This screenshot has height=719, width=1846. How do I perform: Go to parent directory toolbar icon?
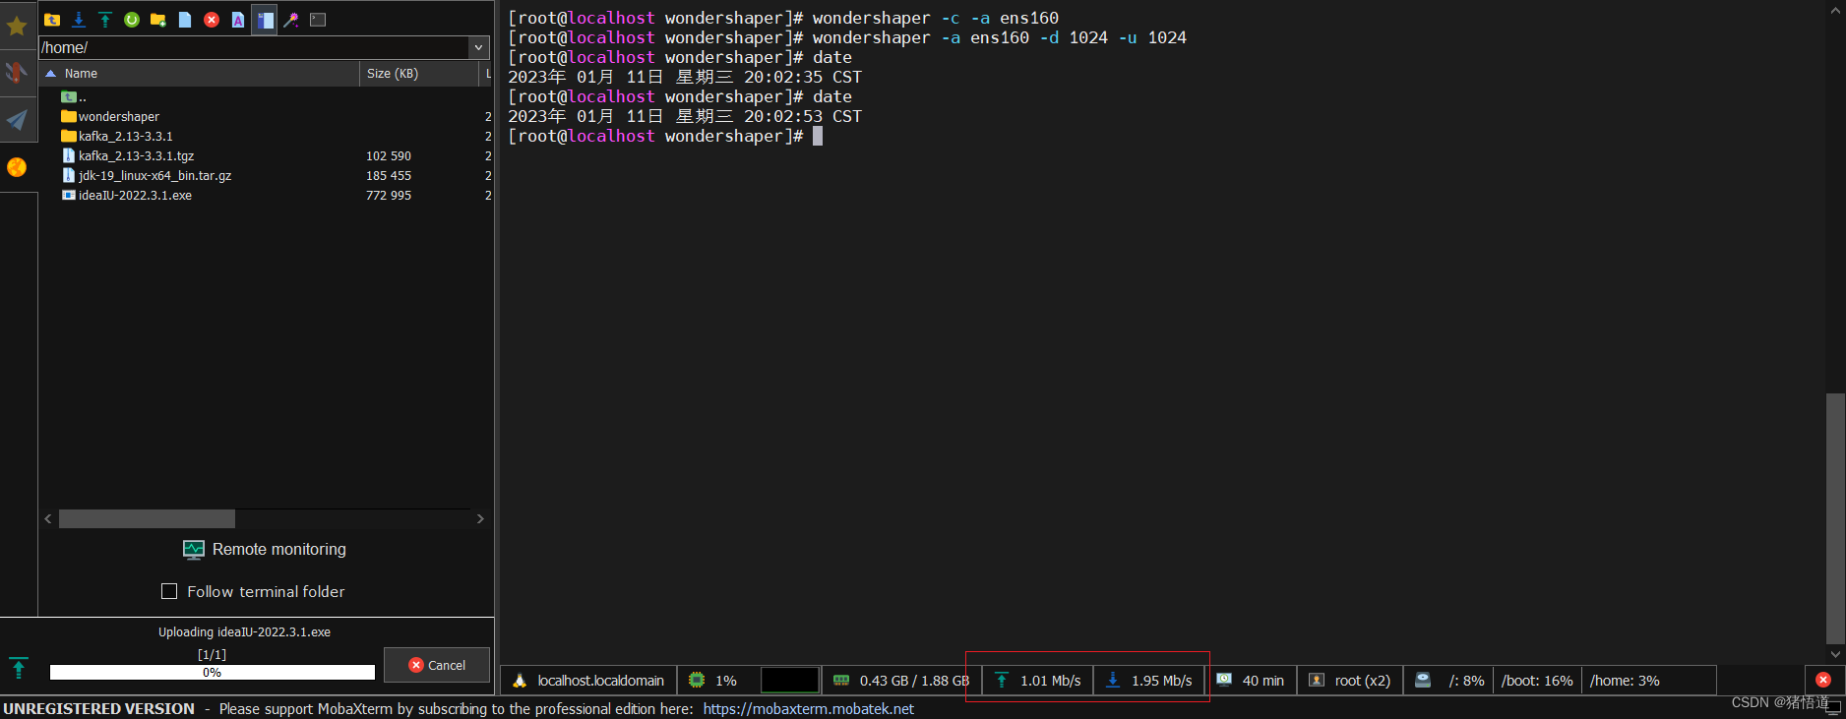point(52,19)
